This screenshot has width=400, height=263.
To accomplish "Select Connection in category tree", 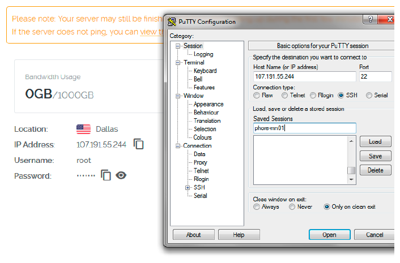I will click(197, 145).
